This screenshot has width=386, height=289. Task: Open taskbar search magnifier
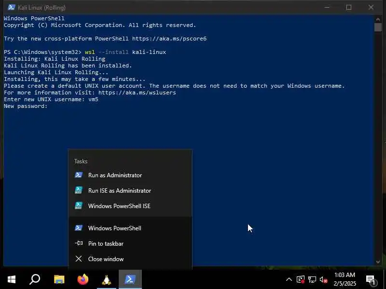(35, 279)
